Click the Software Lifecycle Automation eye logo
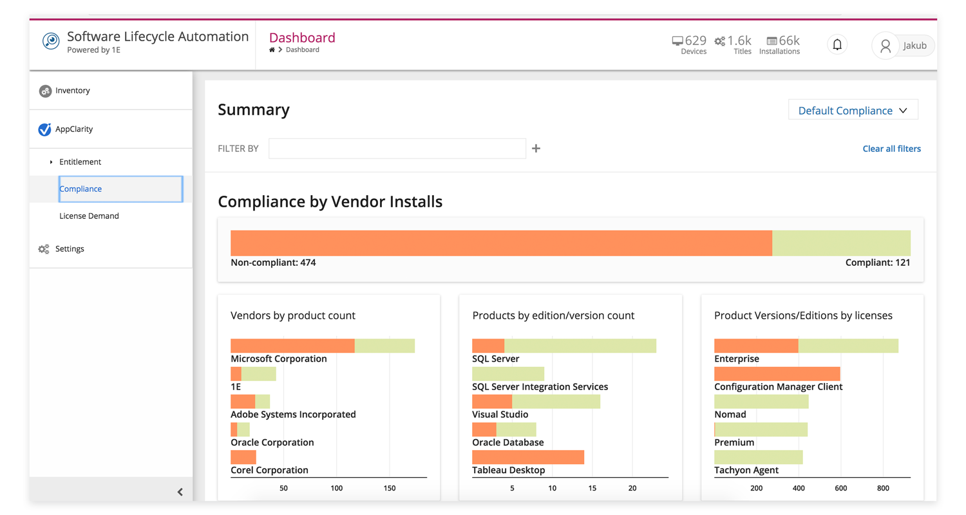 pos(51,41)
